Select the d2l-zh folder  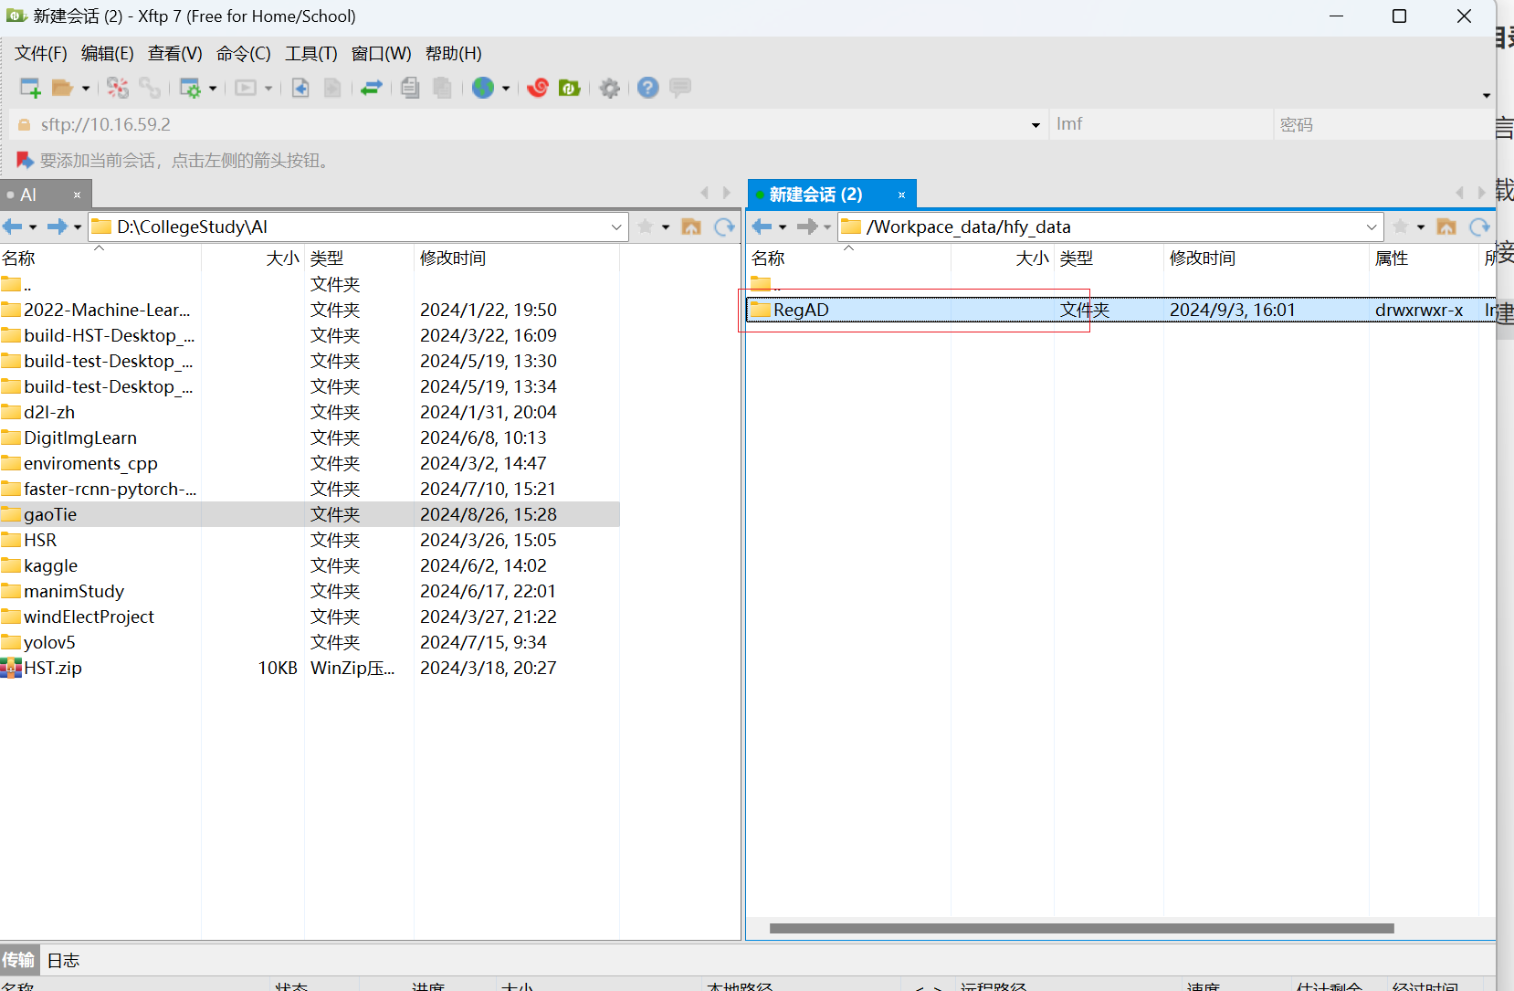pos(310,412)
